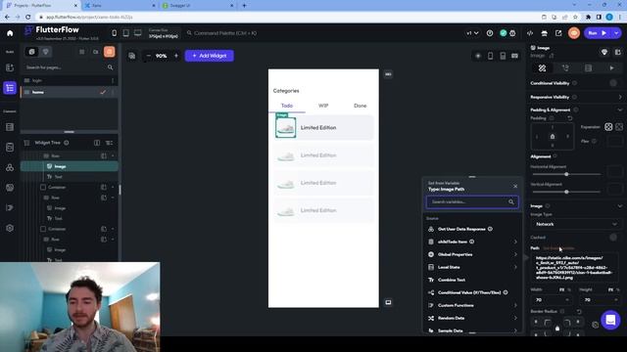Image resolution: width=627 pixels, height=352 pixels.
Task: Click the Search for pages field
Action: click(69, 67)
